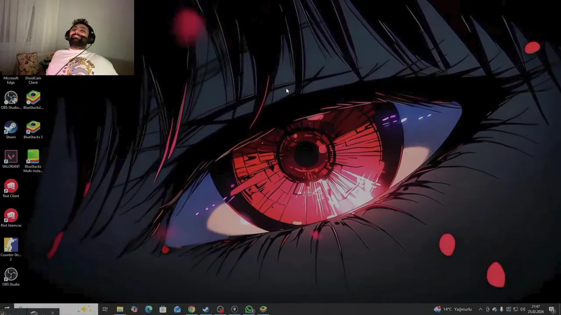
Task: Switch to OBS Studio in the taskbar
Action: [x=220, y=309]
